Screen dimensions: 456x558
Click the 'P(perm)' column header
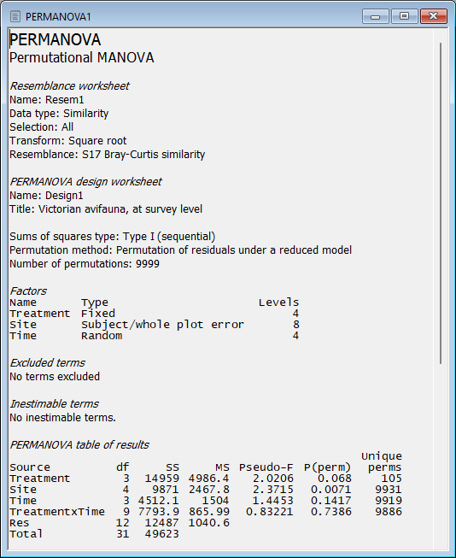pyautogui.click(x=328, y=467)
